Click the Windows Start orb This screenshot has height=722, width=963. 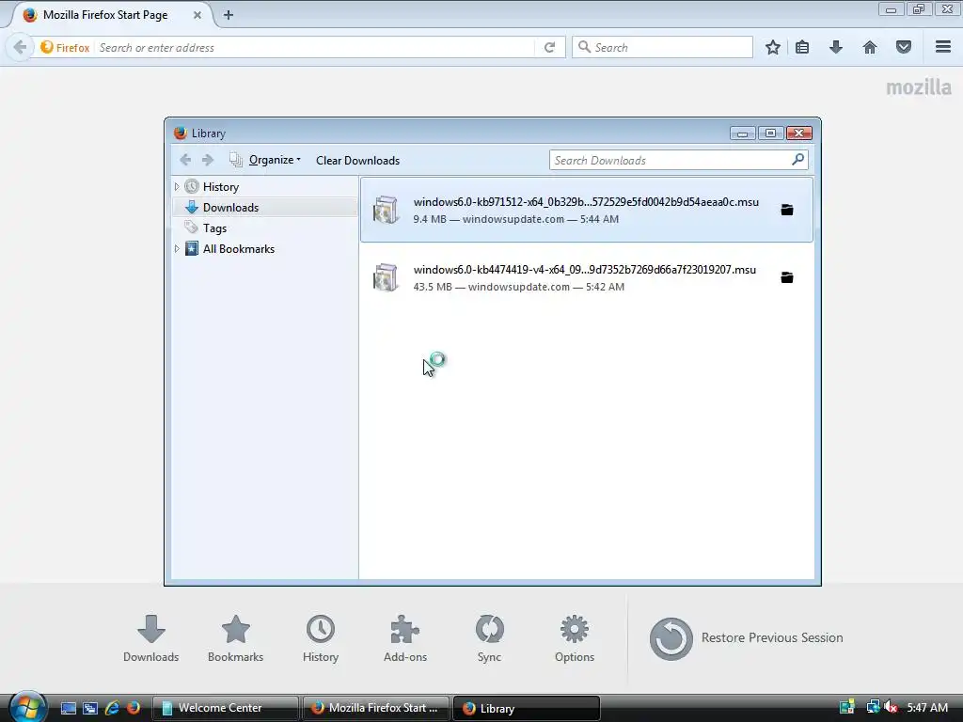coord(27,707)
